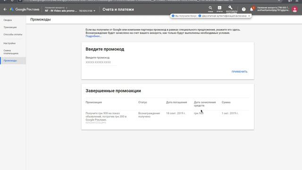Click Двухэтапная аутентификация notification
Image resolution: width=302 pixels, height=170 pixels.
222,16
